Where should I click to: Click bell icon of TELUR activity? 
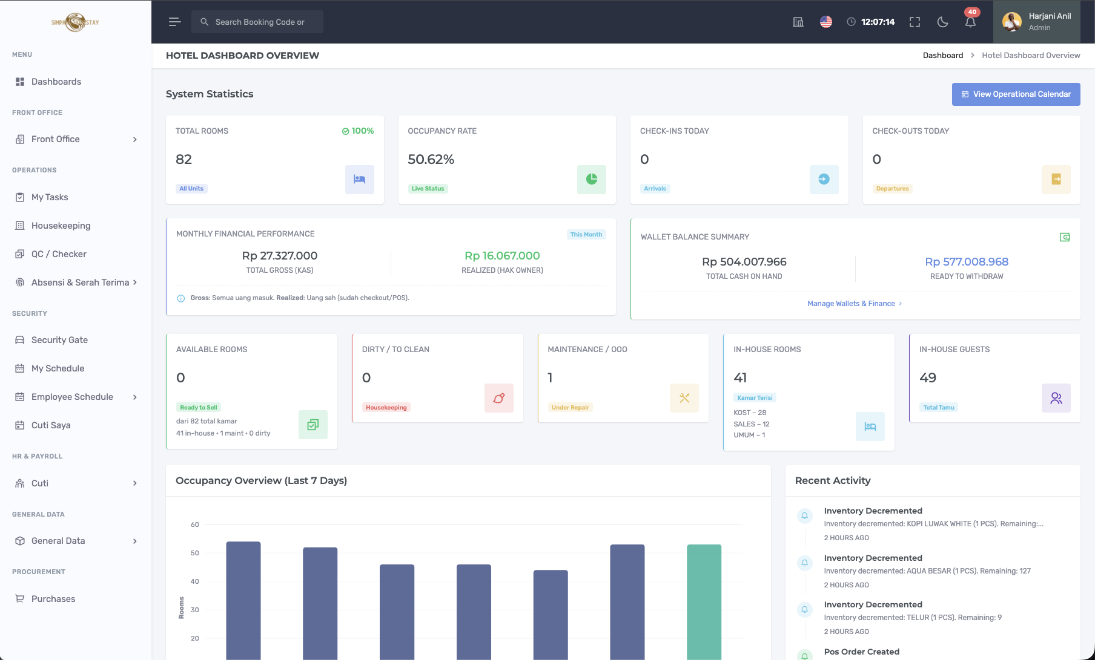click(804, 610)
